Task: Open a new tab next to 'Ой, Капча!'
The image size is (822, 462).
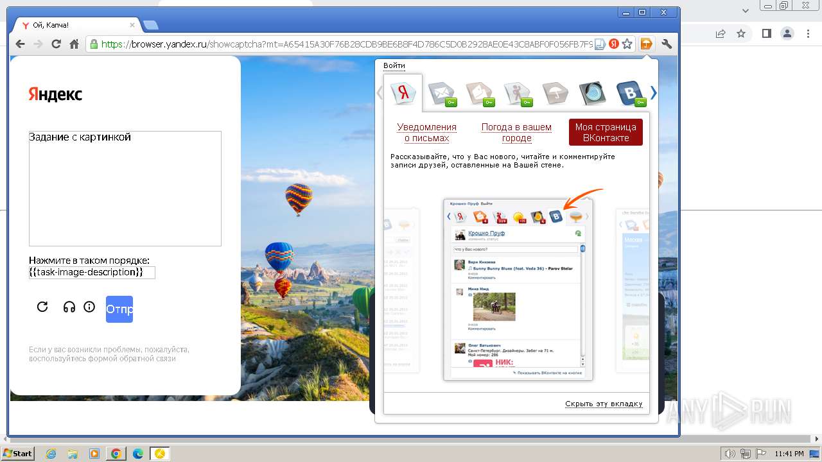Action: click(x=151, y=25)
